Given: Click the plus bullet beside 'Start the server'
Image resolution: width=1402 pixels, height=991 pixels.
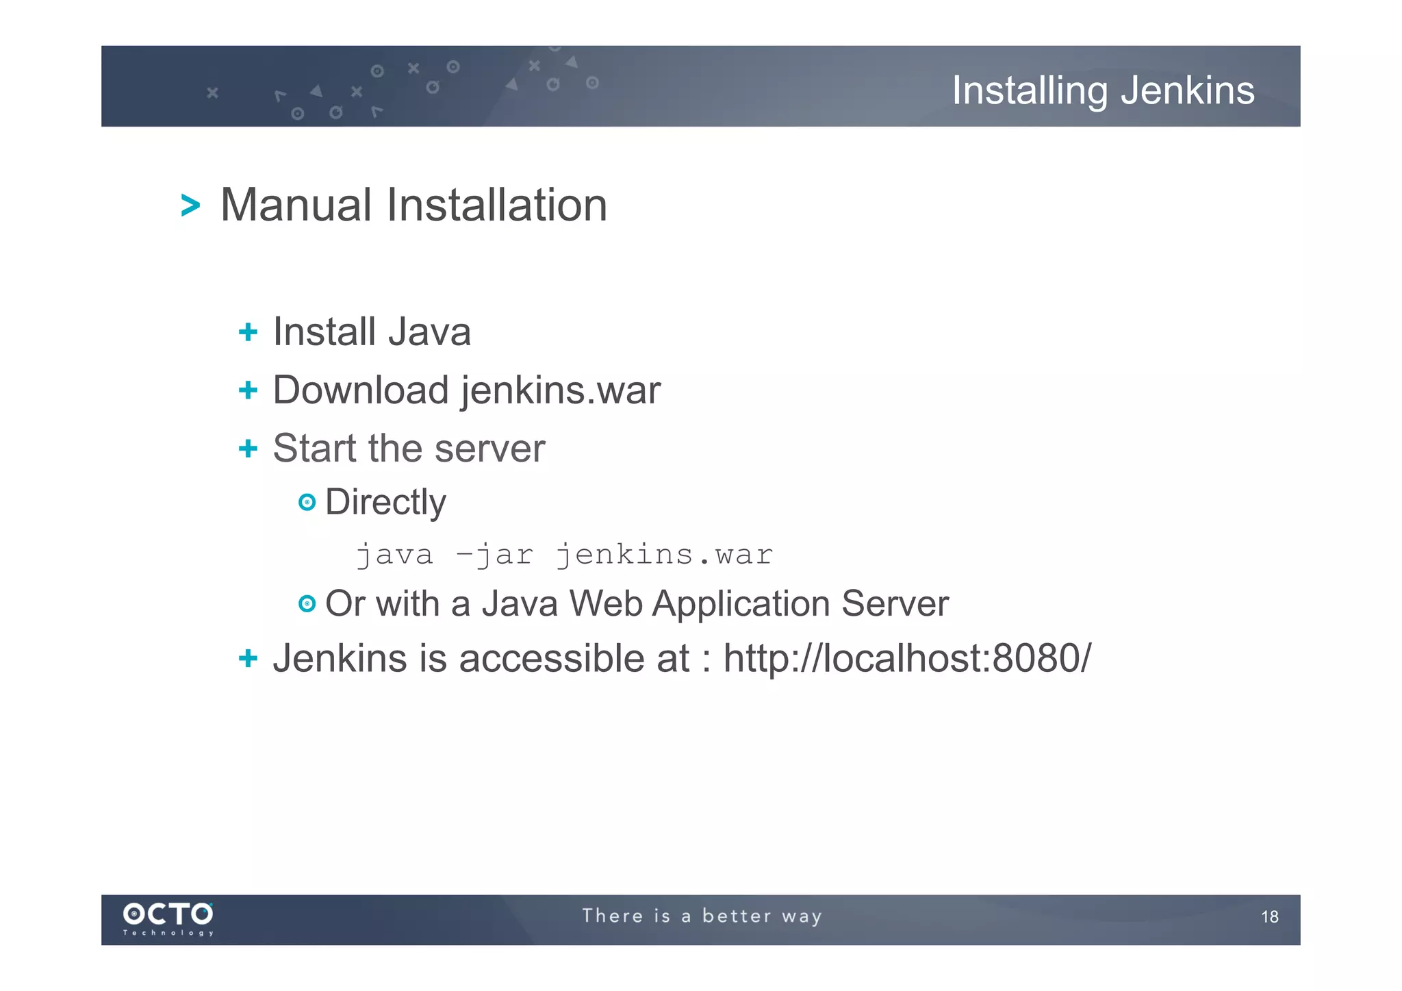Looking at the screenshot, I should tap(248, 449).
